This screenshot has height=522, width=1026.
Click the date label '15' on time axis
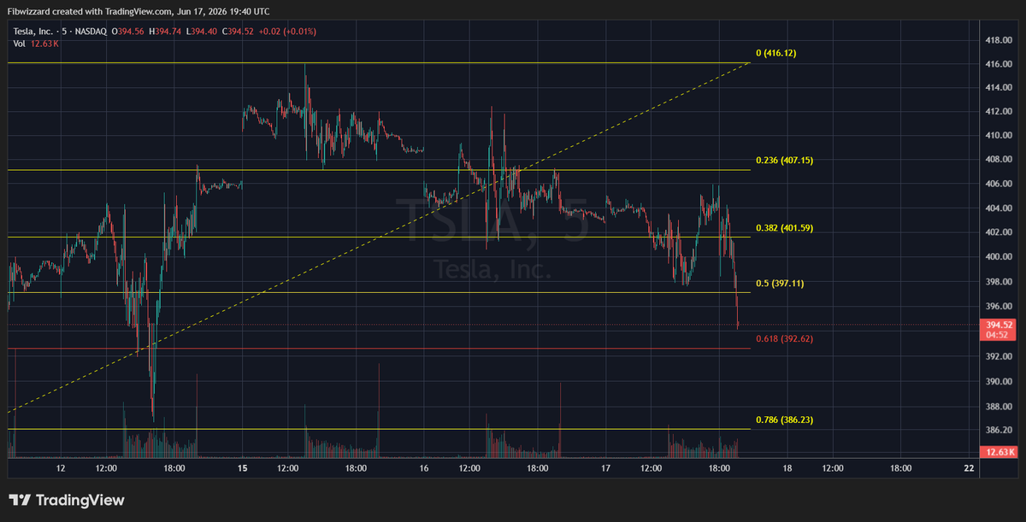pyautogui.click(x=243, y=468)
